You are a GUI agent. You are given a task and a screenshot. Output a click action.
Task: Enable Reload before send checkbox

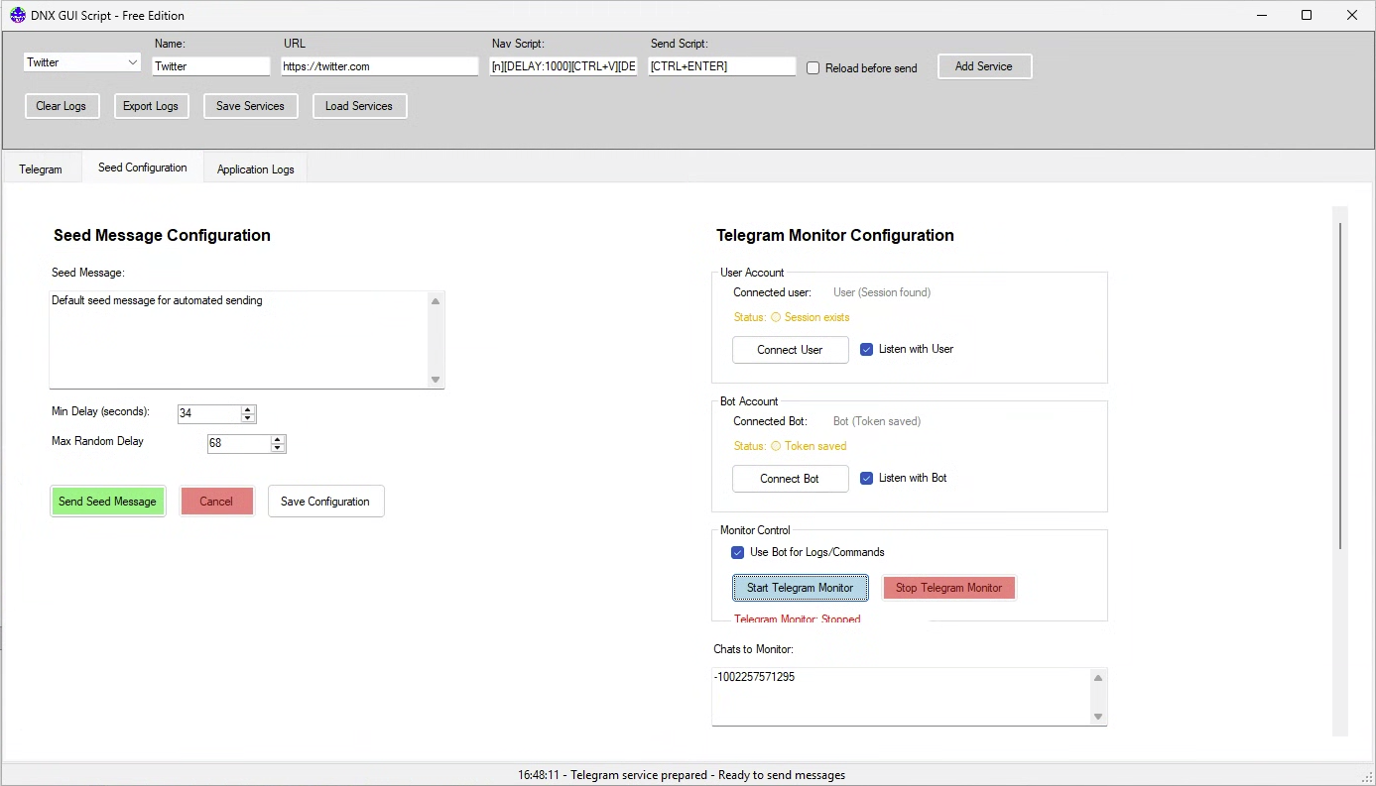tap(813, 68)
